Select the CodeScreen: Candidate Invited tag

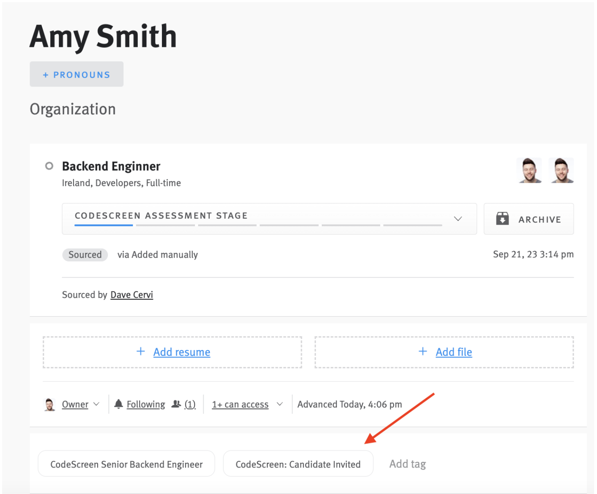(298, 464)
